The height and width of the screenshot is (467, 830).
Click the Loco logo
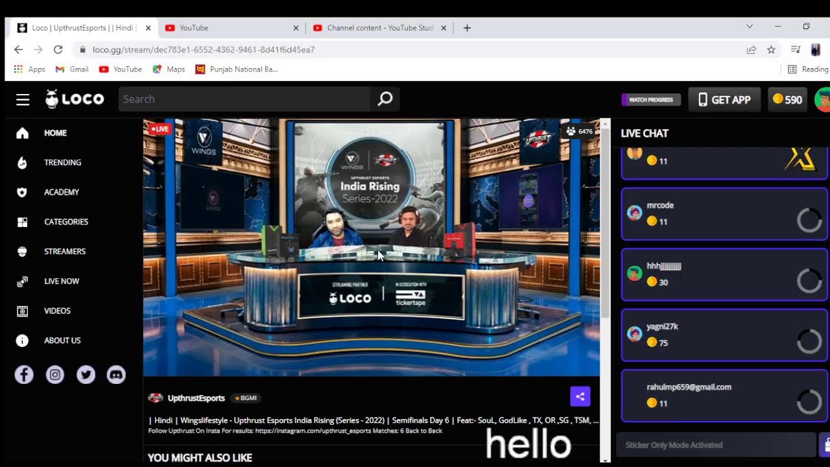(x=75, y=99)
